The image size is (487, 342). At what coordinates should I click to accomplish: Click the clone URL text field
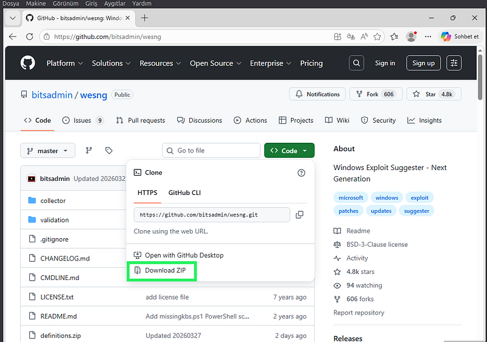pyautogui.click(x=212, y=214)
